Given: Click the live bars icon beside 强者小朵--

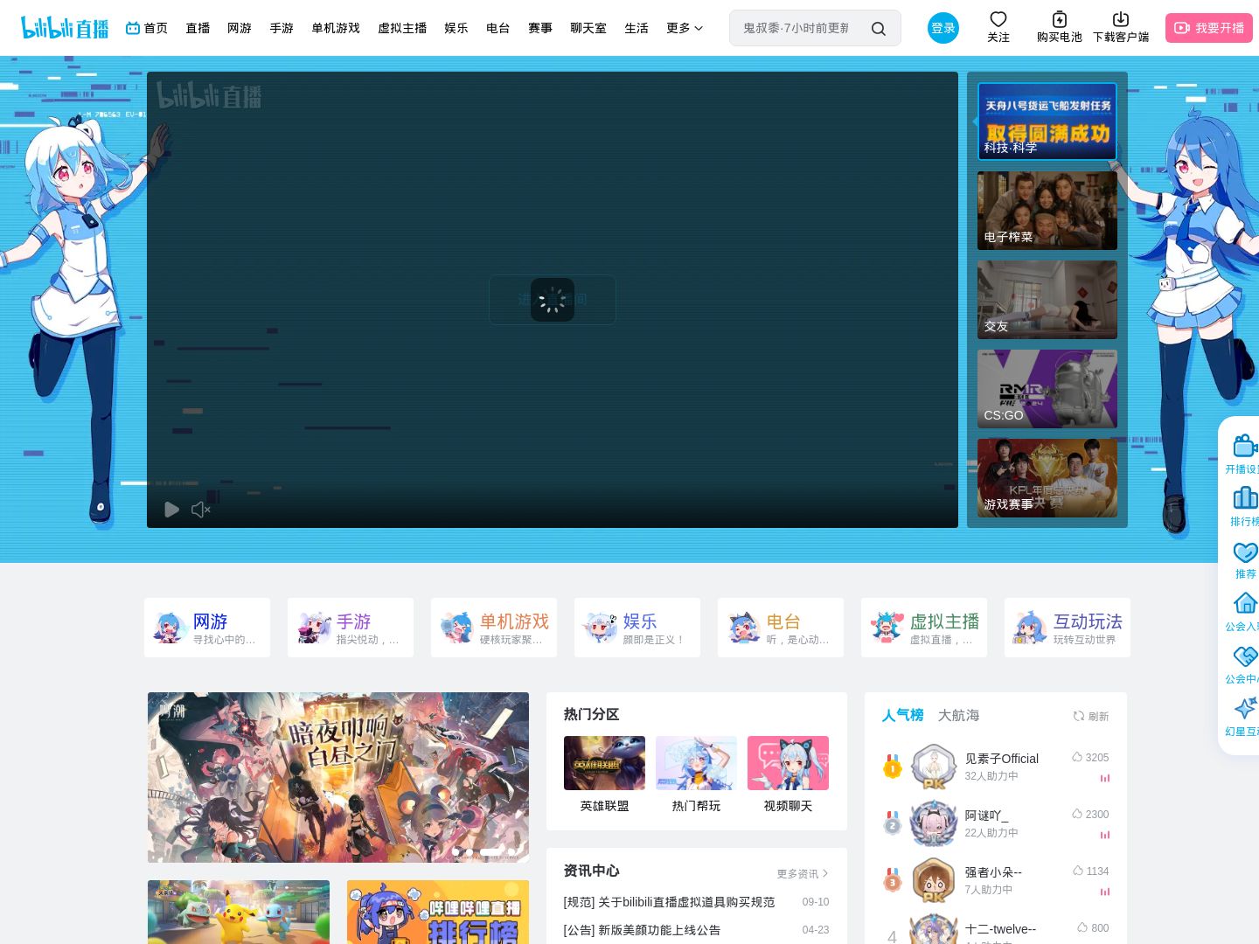Looking at the screenshot, I should (x=1105, y=892).
